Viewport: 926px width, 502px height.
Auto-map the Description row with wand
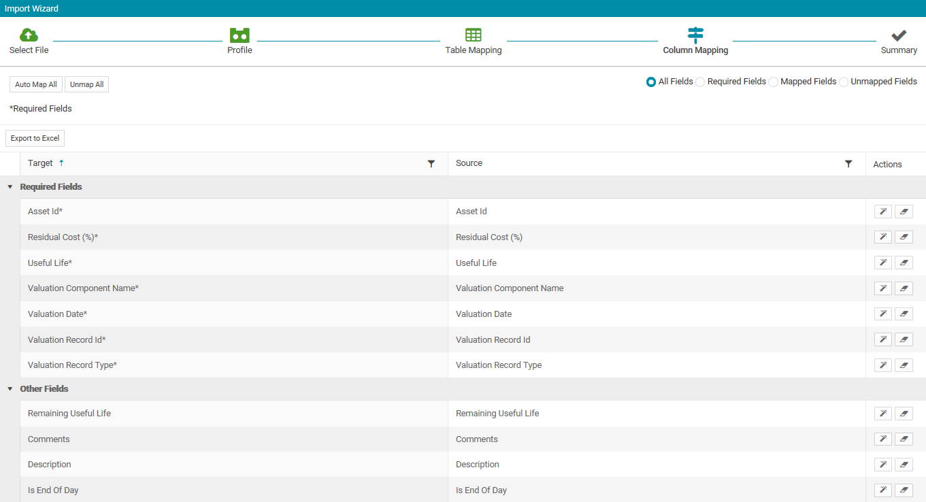pos(882,465)
